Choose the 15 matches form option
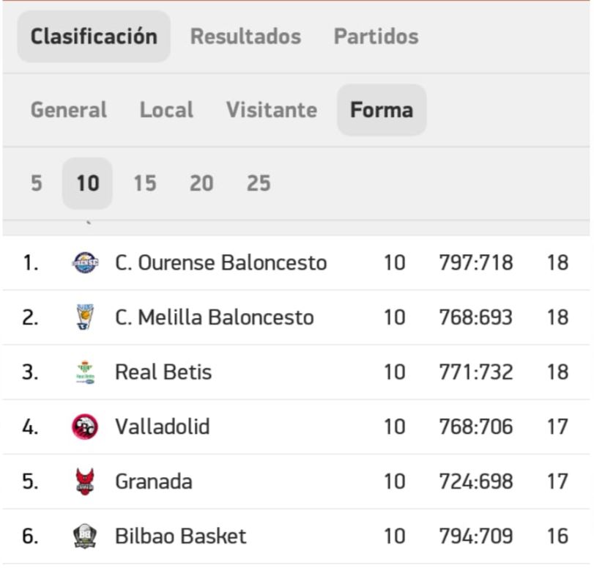Image resolution: width=594 pixels, height=568 pixels. 144,183
